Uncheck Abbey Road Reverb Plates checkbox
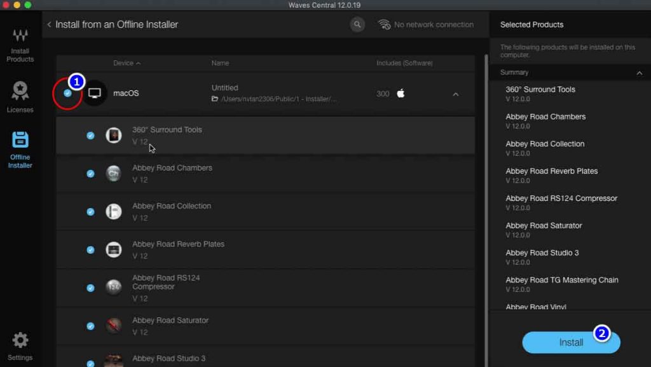The height and width of the screenshot is (367, 651). 90,249
